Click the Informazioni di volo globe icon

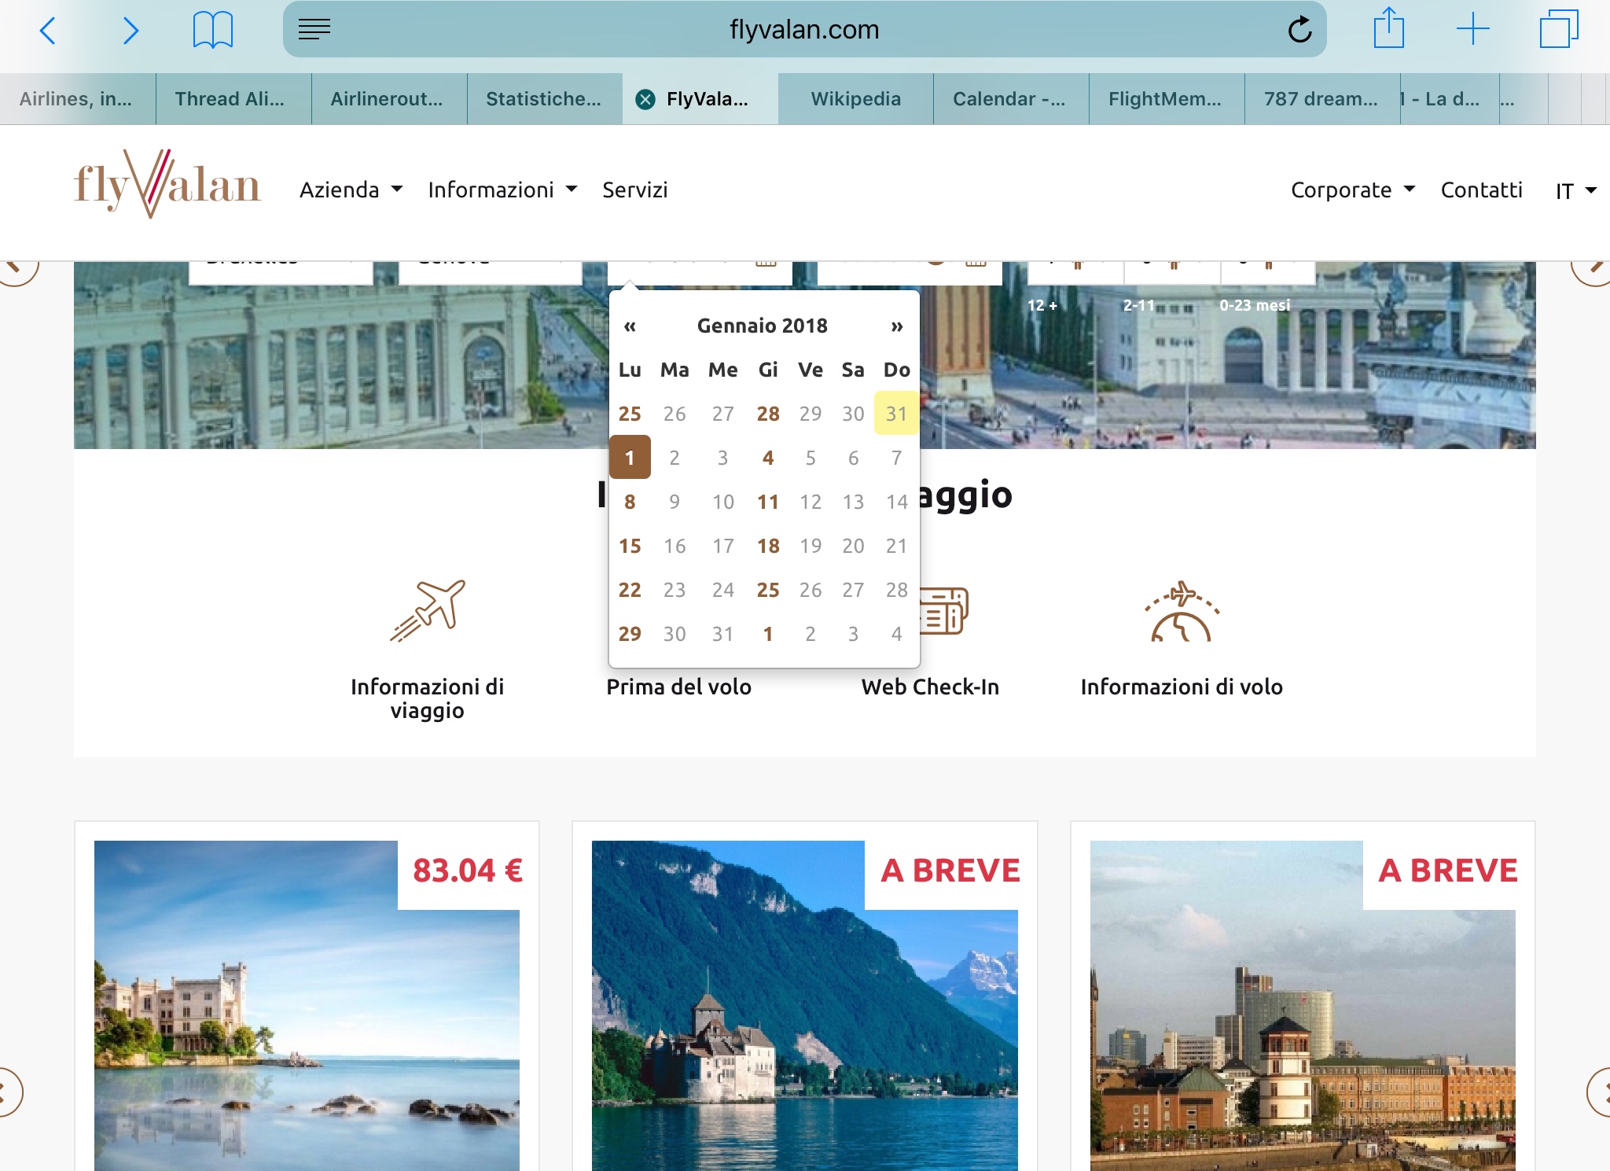(x=1182, y=612)
